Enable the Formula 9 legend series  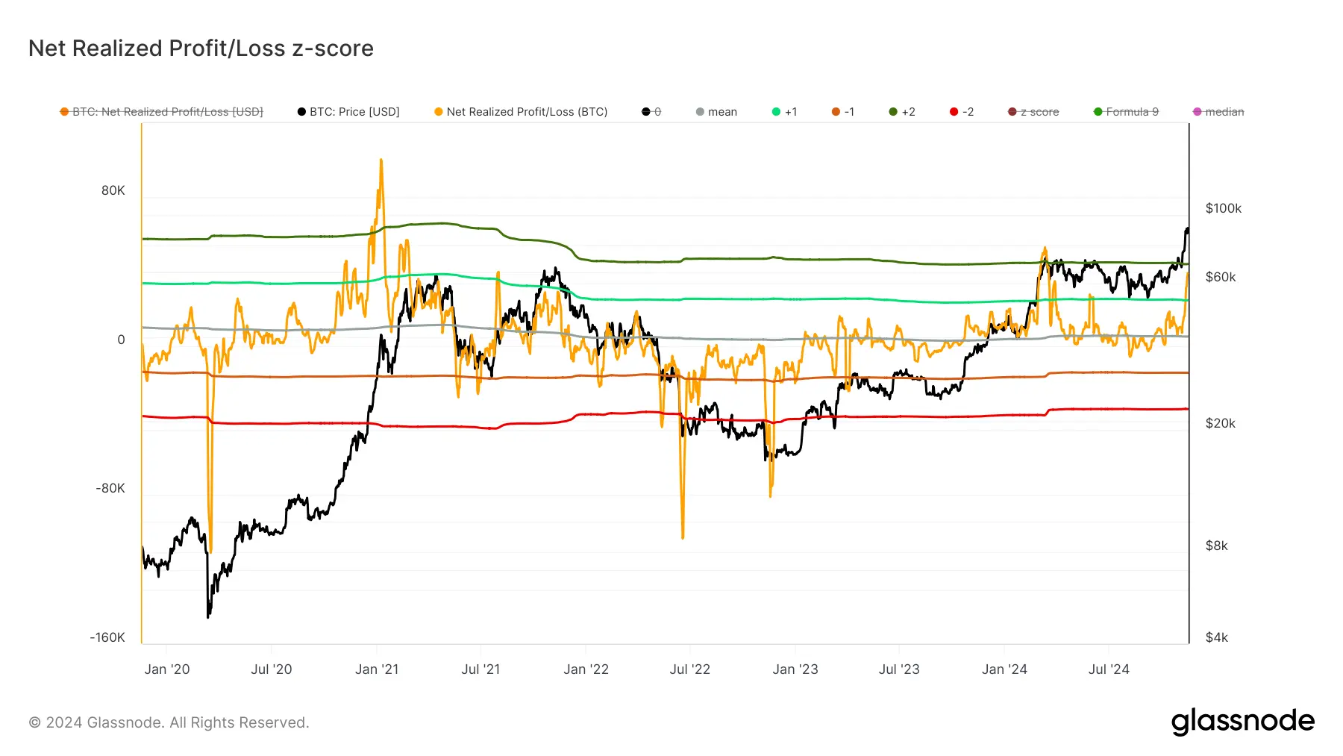1126,112
